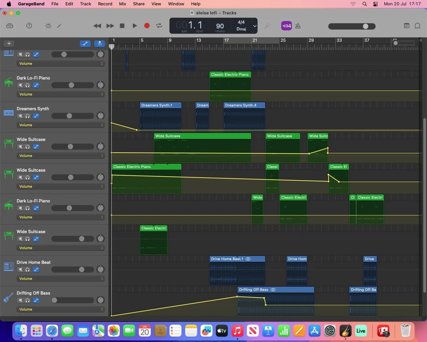The image size is (427, 342).
Task: Mute the Drive Home Beat track
Action: pyautogui.click(x=21, y=270)
